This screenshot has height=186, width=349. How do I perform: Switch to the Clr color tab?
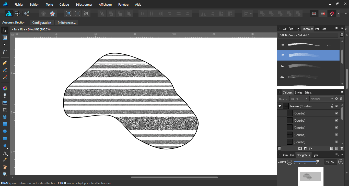(285, 29)
